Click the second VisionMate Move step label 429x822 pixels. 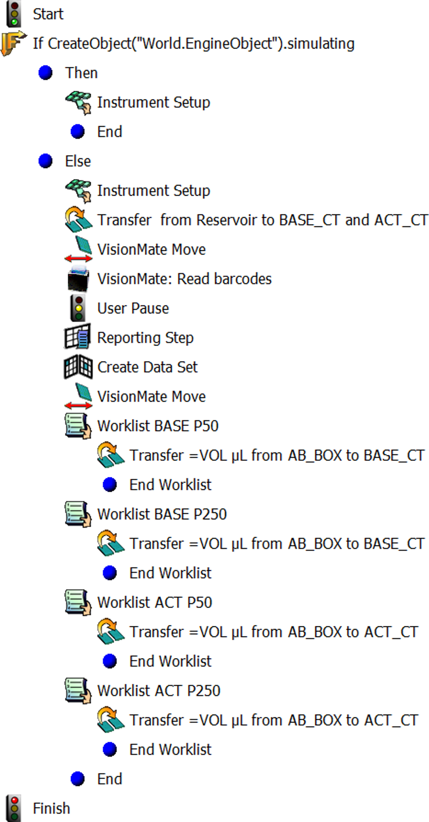(152, 397)
